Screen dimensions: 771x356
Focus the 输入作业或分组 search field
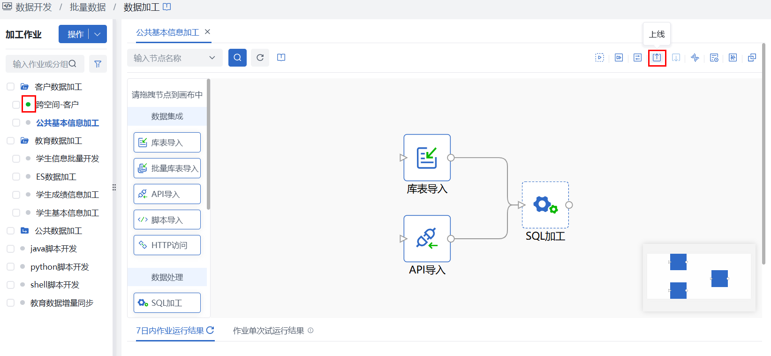click(x=45, y=64)
